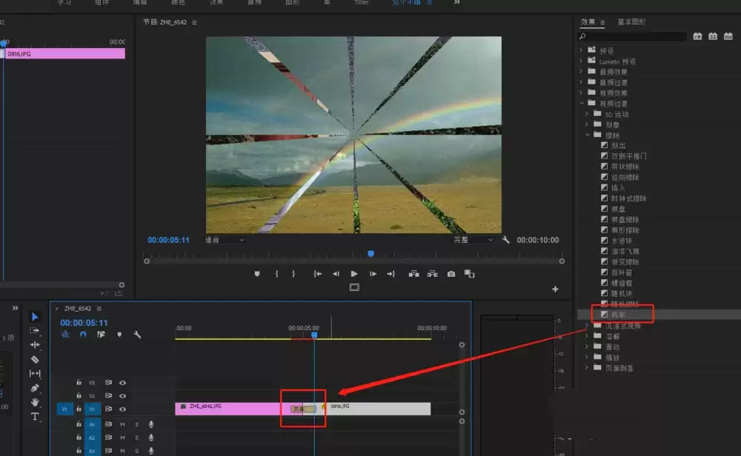741x456 pixels.
Task: Select the Track Select Forward tool
Action: click(x=35, y=330)
